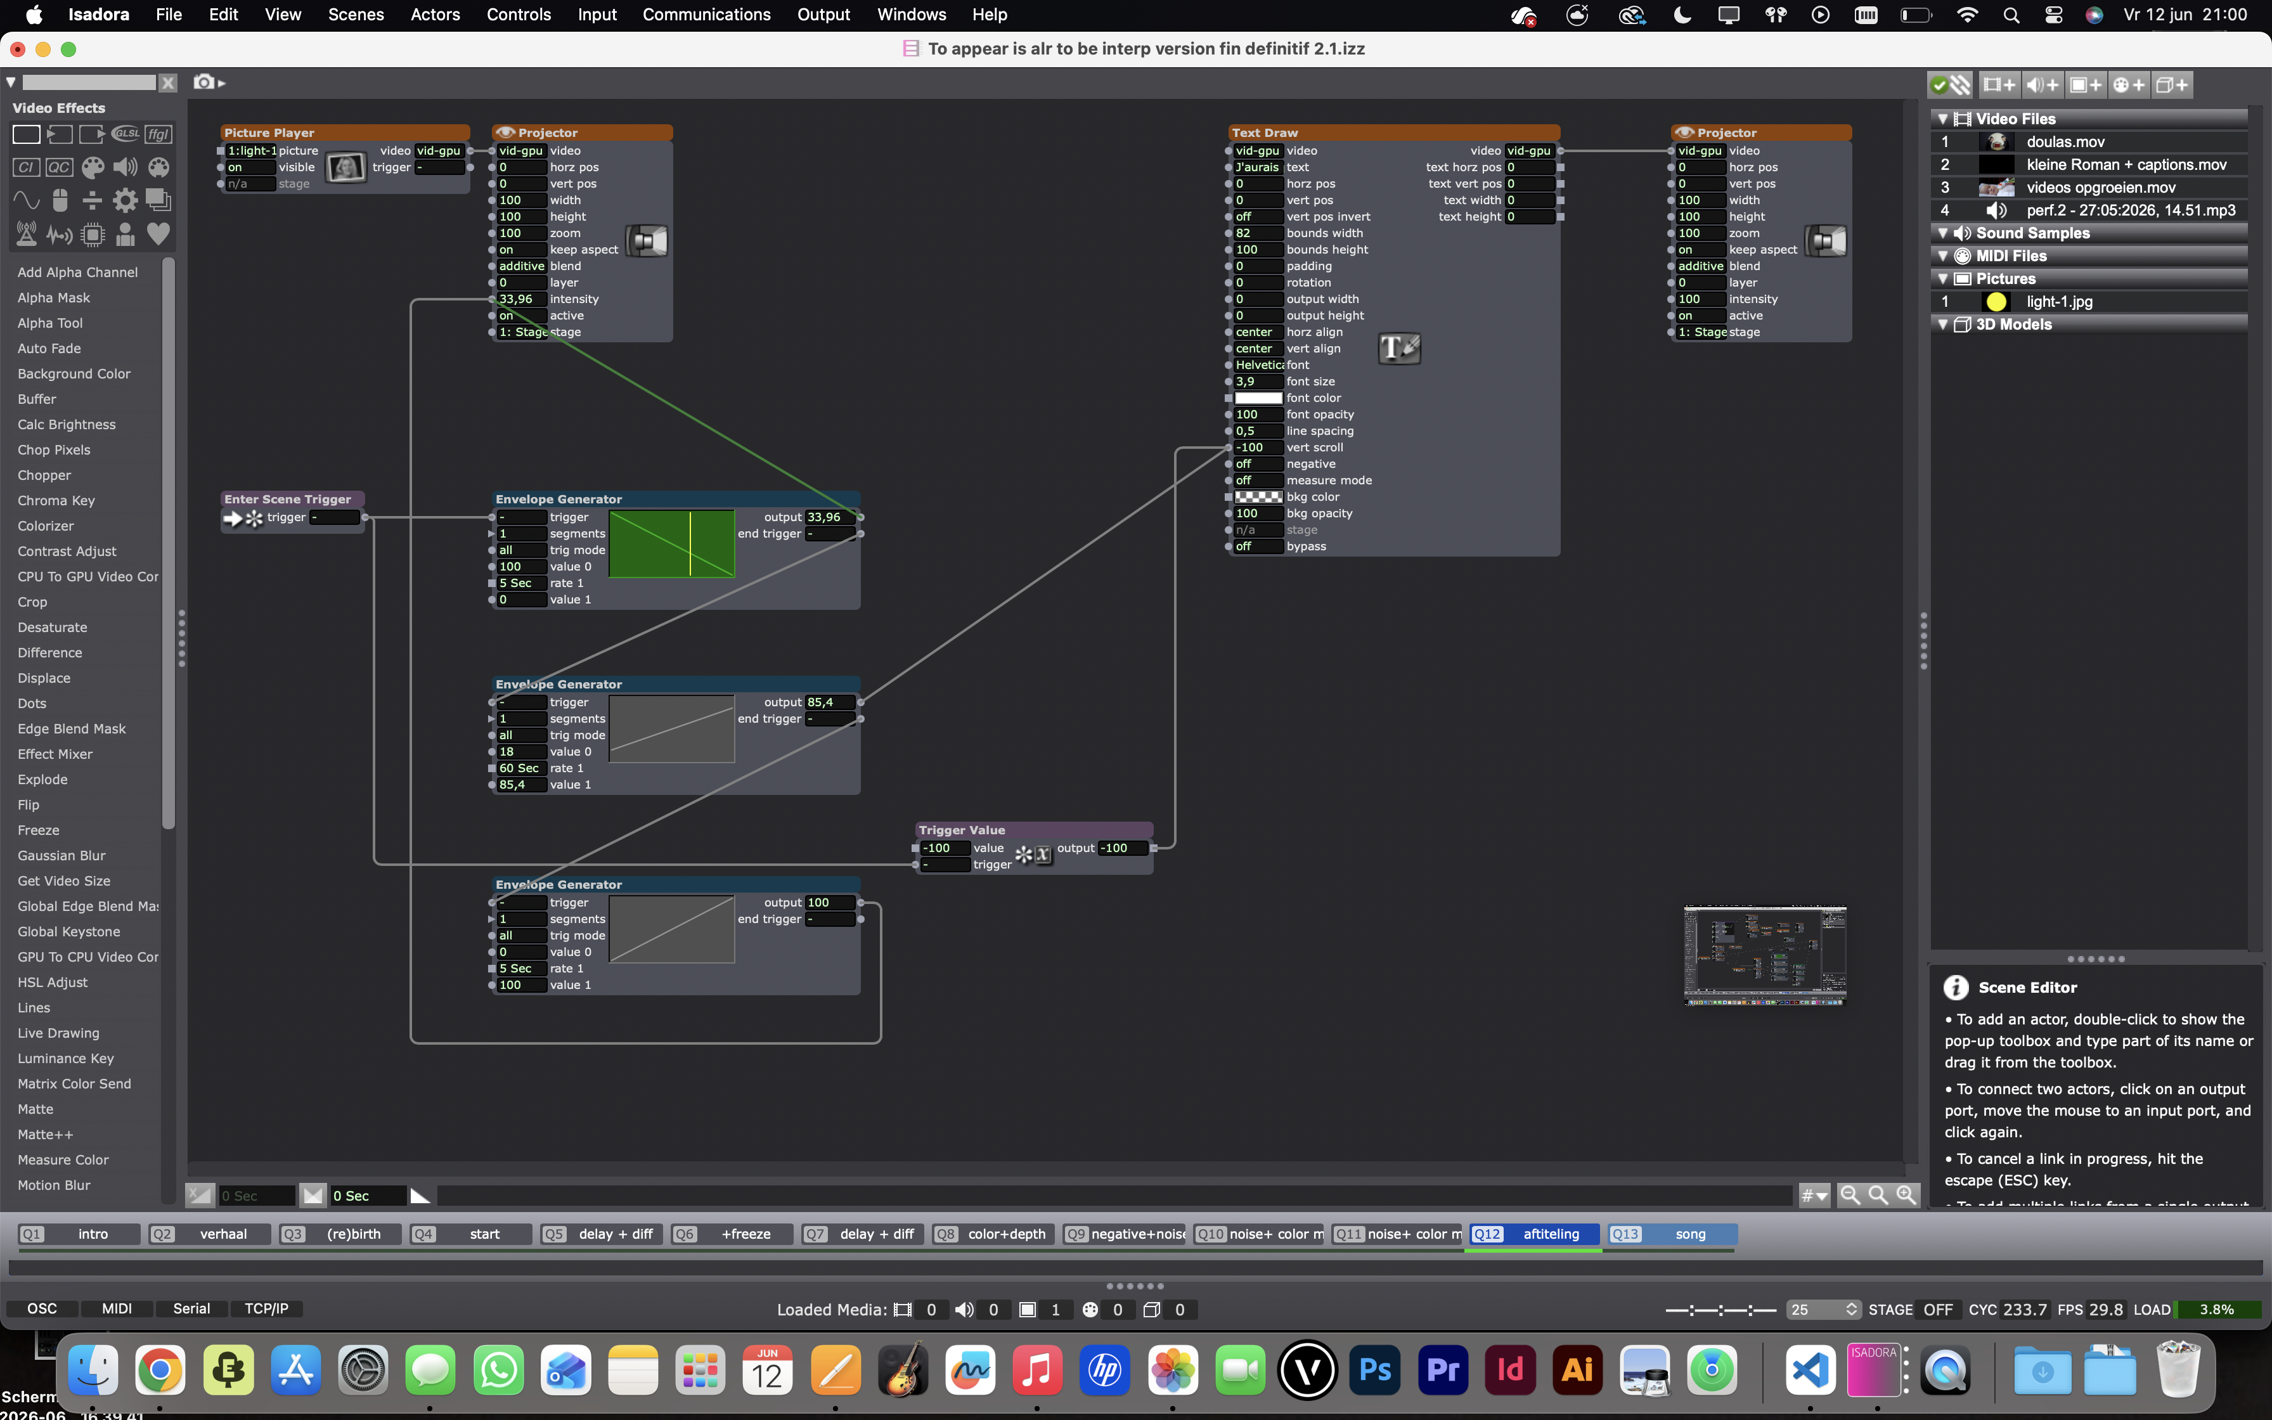Open the Actors menu
Image resolution: width=2272 pixels, height=1420 pixels.
point(436,15)
